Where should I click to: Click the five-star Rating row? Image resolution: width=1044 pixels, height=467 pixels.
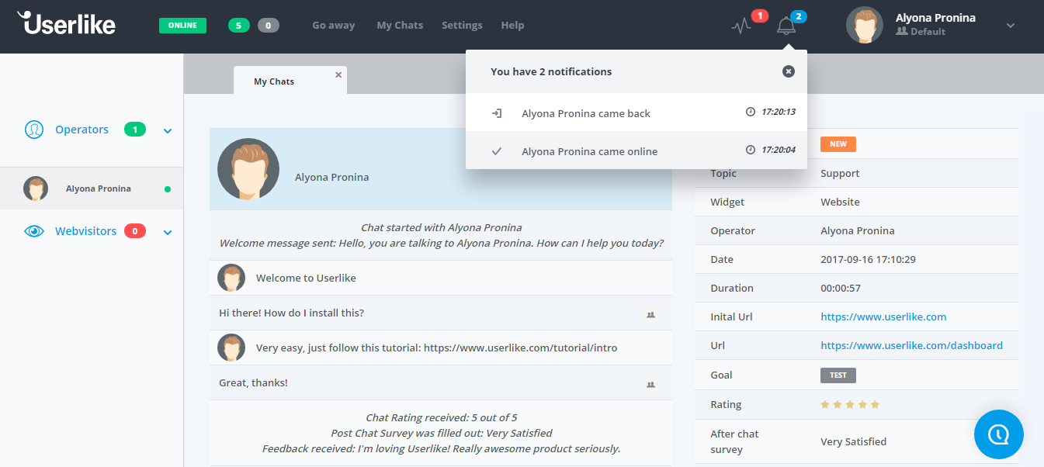[x=849, y=404]
